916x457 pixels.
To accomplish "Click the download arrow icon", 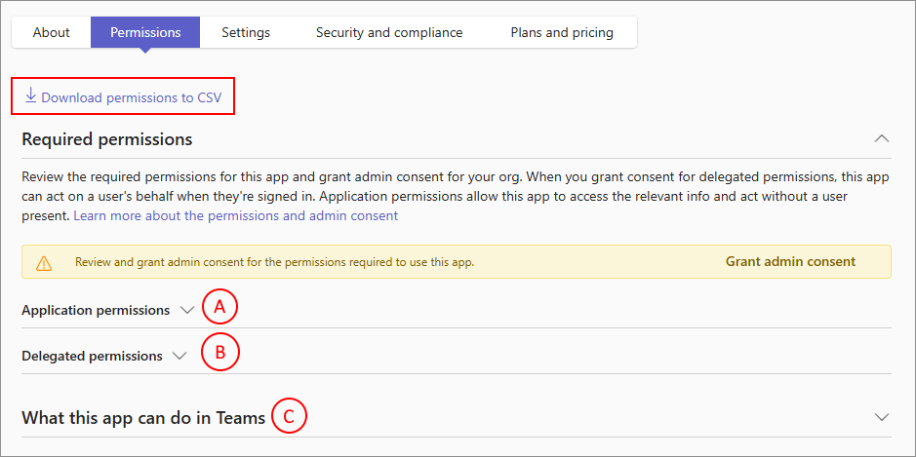I will [x=30, y=95].
